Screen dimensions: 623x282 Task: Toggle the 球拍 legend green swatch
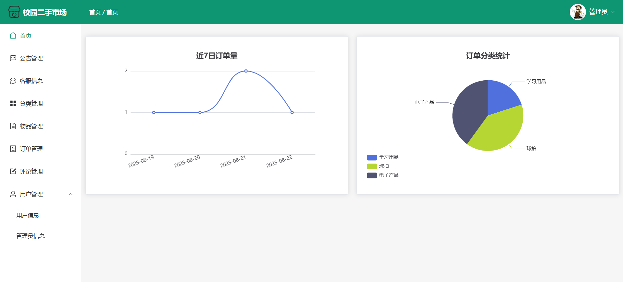372,166
